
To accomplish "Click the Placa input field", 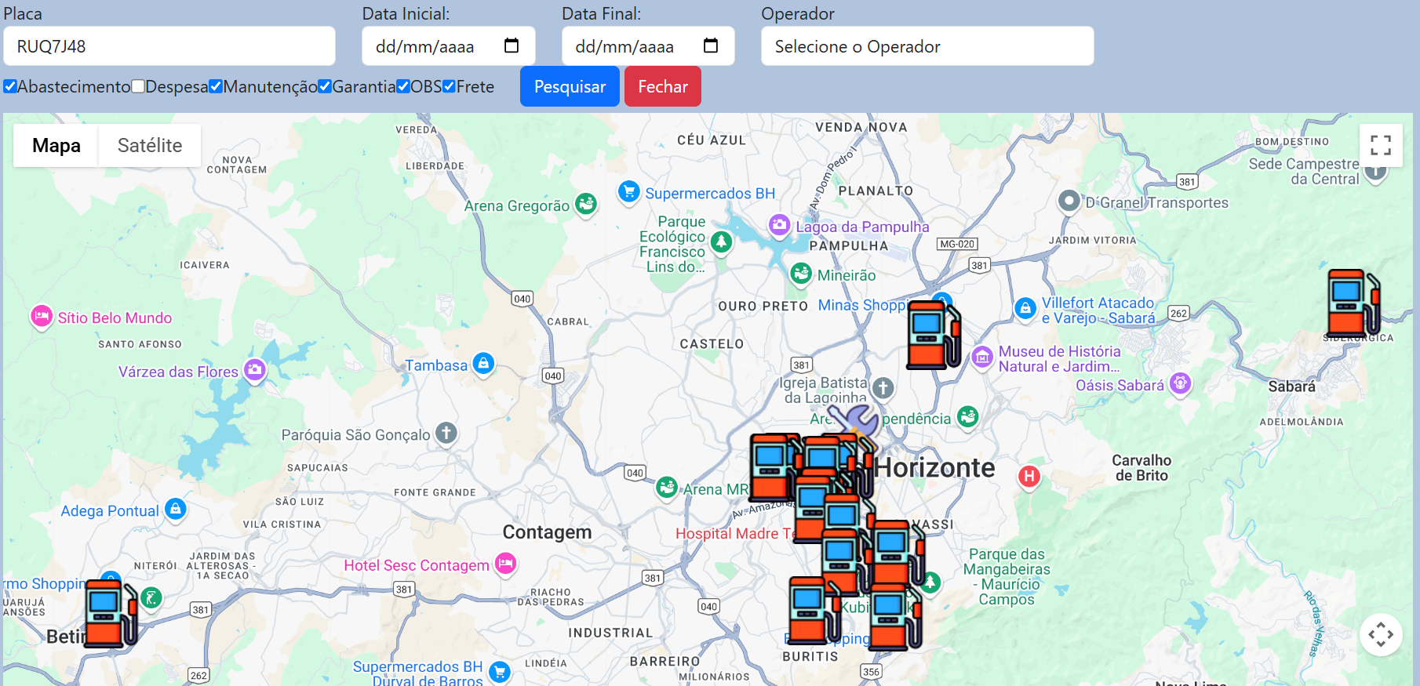I will [169, 46].
